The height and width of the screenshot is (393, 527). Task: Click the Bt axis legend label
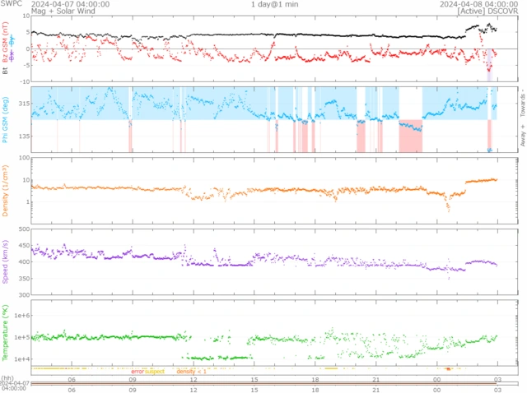click(4, 72)
